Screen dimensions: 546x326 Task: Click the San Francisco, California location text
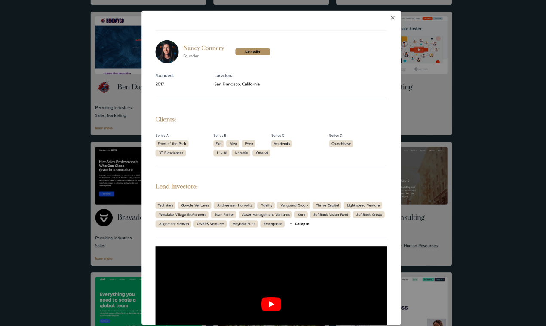237,84
